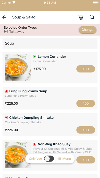Tap the non-veg indicator beside Chicken Dumpling Shiitake
The height and width of the screenshot is (178, 100).
point(6,118)
